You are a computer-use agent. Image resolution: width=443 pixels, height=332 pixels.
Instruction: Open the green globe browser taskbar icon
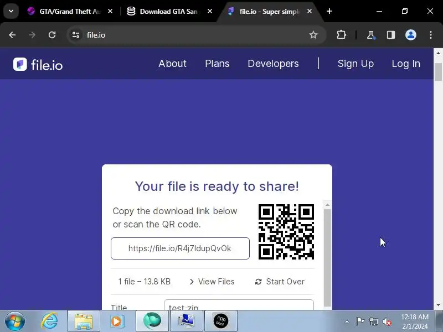[152, 321]
